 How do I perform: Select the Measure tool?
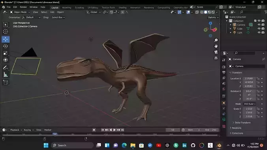6,75
